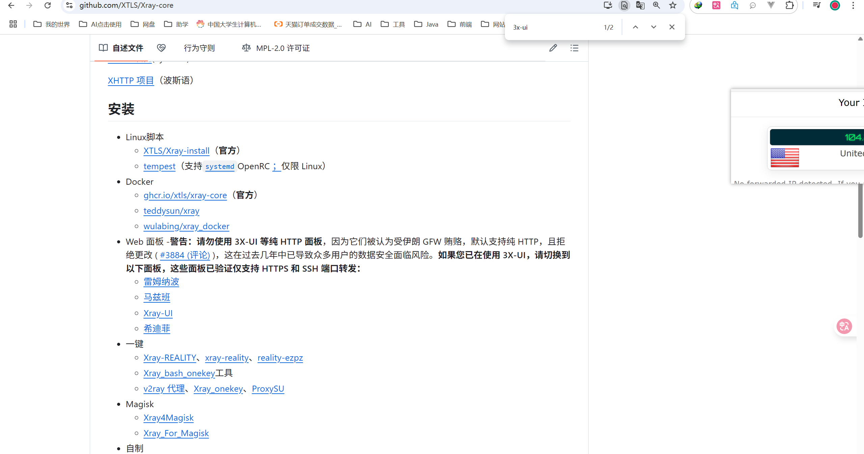
Task: Open 天猫订单成交数据 bookmark
Action: point(308,24)
